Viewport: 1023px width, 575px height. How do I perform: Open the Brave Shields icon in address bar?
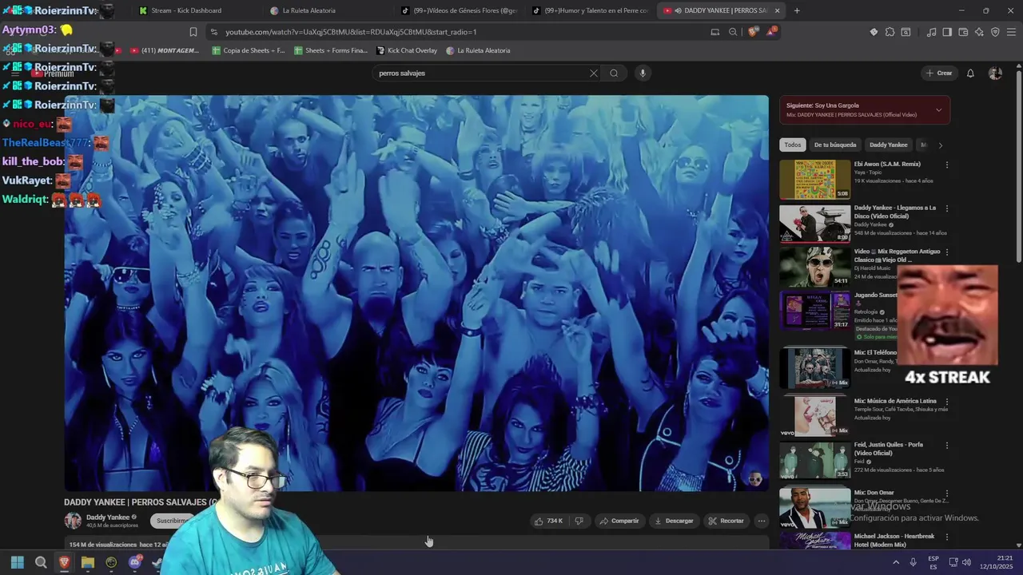753,32
